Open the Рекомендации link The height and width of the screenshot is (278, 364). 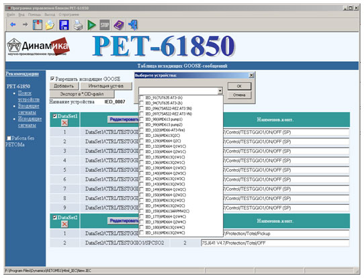tap(22, 74)
